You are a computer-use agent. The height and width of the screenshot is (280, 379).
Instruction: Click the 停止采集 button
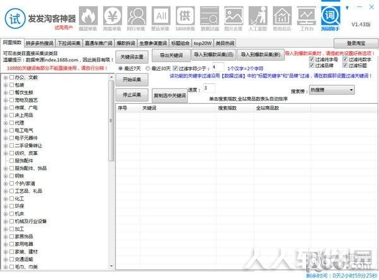coord(132,95)
